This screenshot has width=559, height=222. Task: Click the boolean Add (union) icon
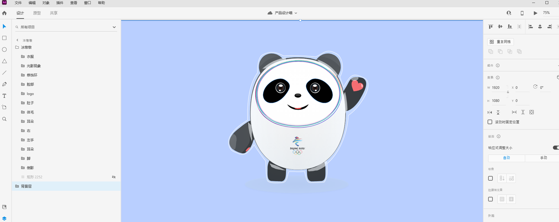491,51
